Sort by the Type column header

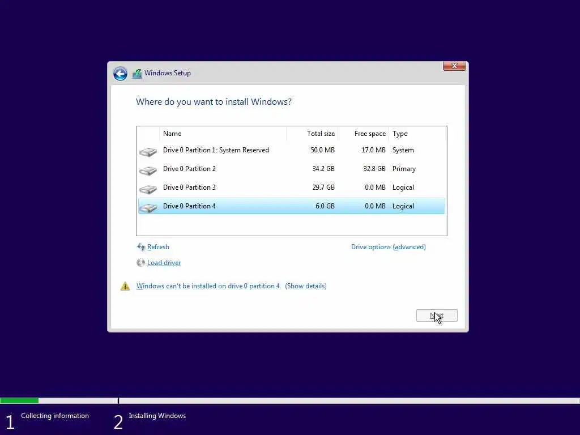[x=417, y=134]
